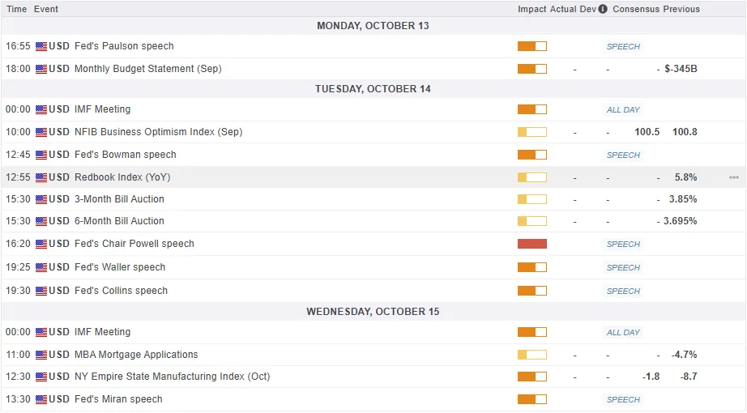
Task: Expand the Redbook Index (YoY) row
Action: pos(122,177)
